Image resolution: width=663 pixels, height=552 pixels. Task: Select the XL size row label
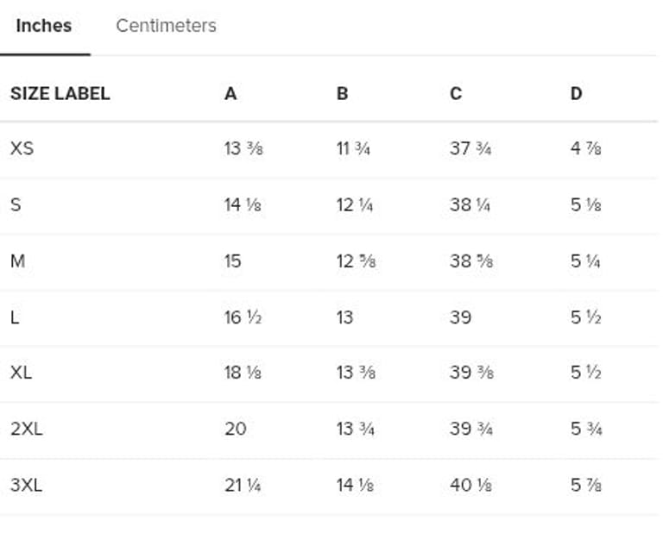[x=22, y=373]
